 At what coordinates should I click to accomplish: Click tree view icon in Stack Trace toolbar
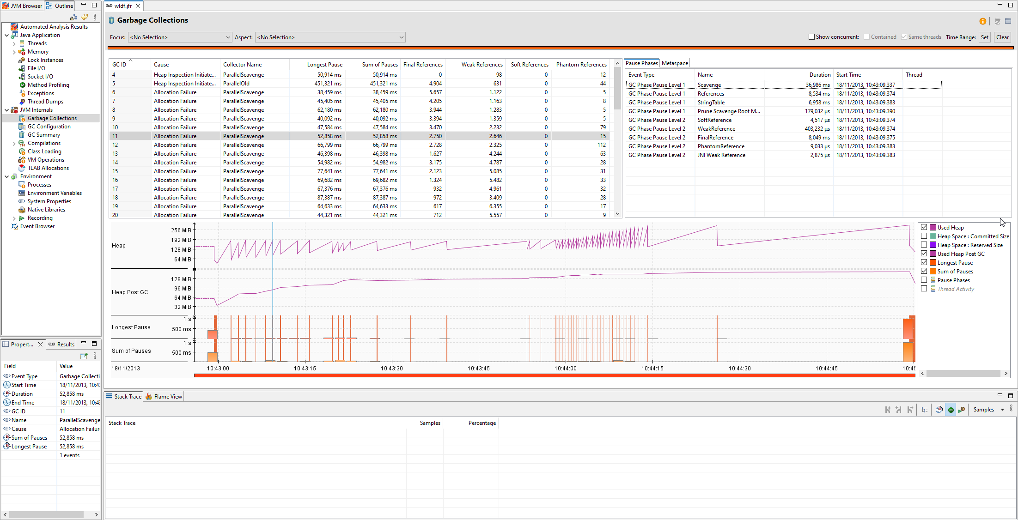pos(925,410)
